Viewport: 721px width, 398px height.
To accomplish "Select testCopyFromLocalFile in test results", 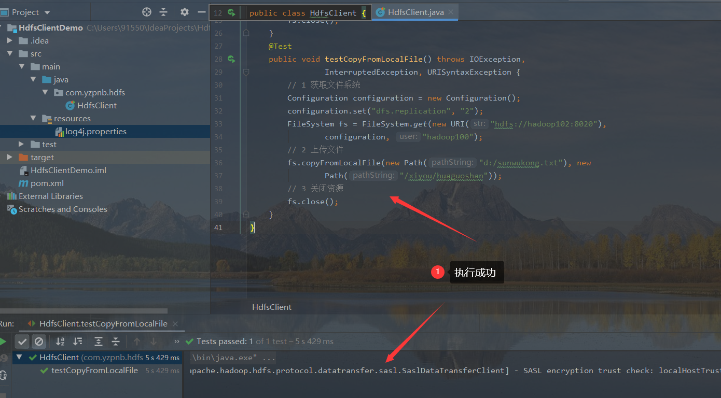I will 94,371.
